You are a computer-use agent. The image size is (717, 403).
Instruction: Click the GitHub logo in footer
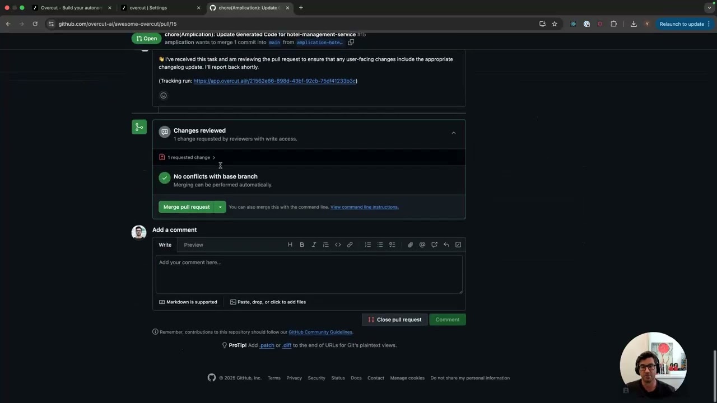[x=212, y=378]
